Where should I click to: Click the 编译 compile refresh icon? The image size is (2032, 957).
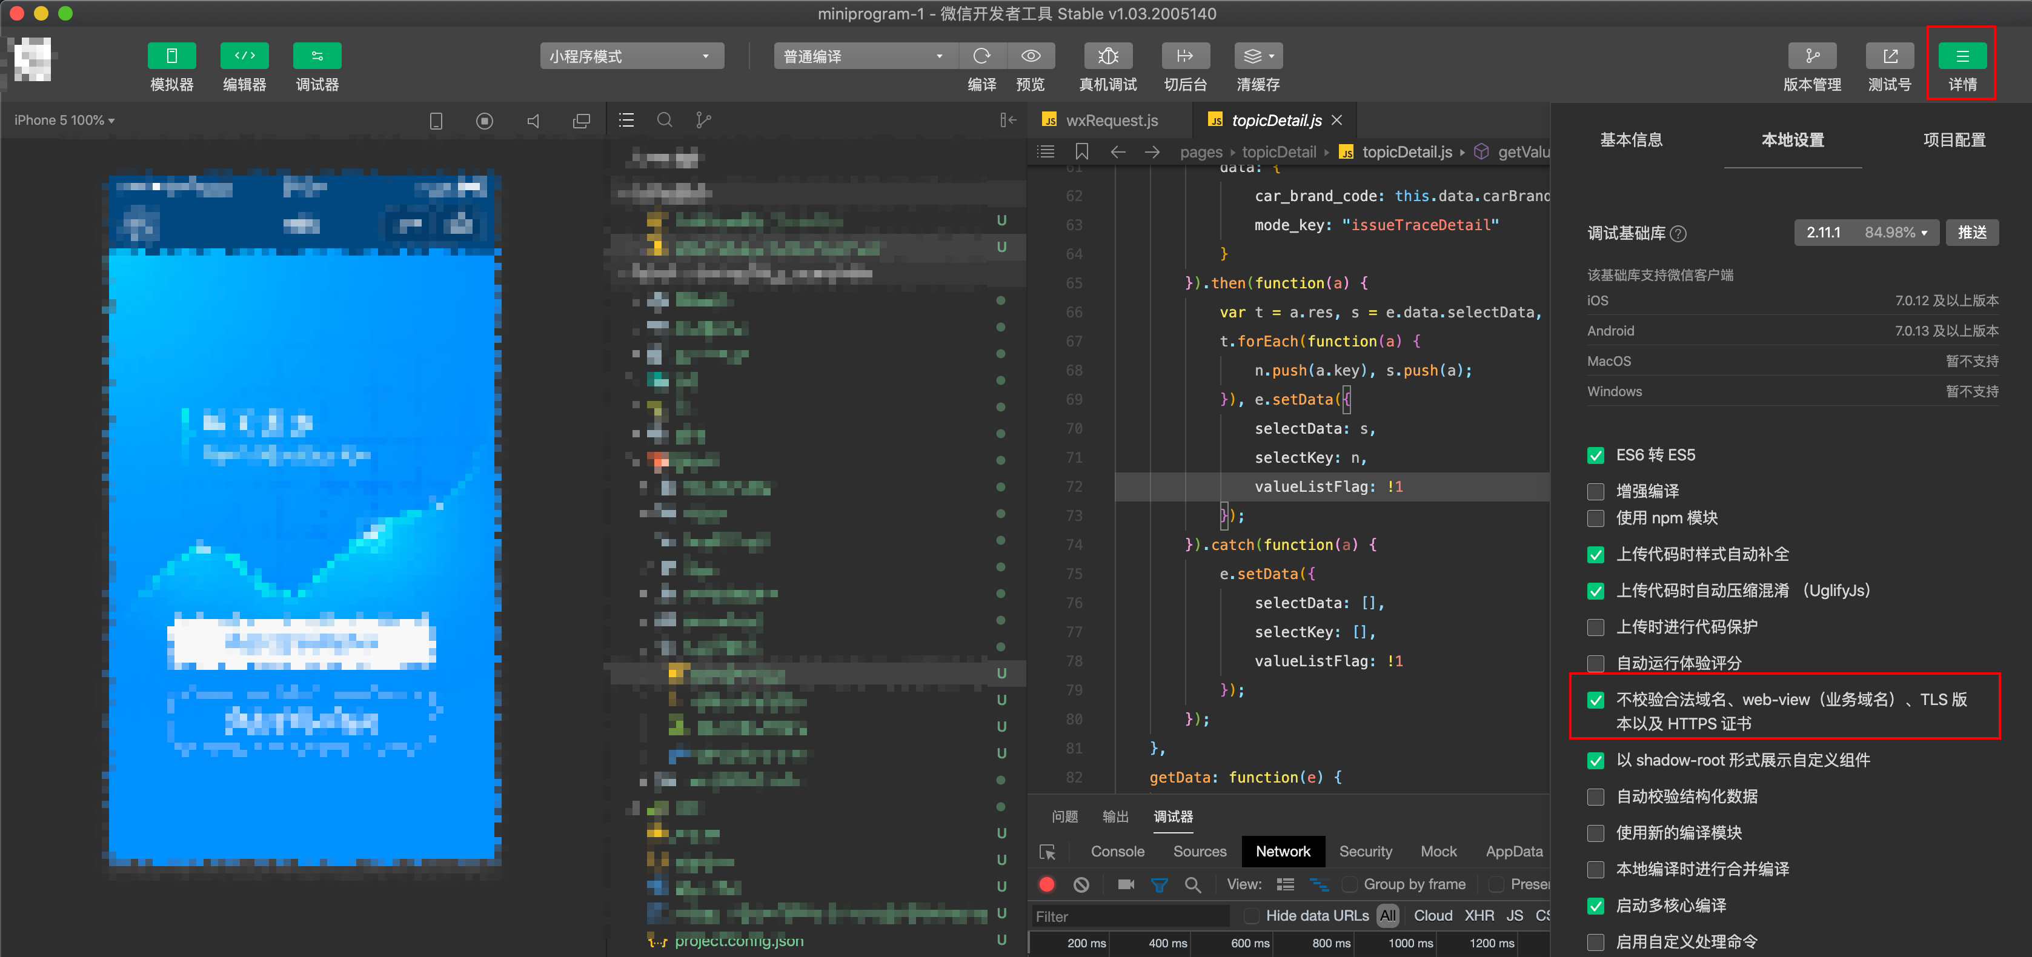pos(981,56)
